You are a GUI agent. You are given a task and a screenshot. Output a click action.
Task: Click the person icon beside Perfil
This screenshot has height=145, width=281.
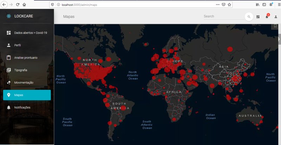pos(8,45)
